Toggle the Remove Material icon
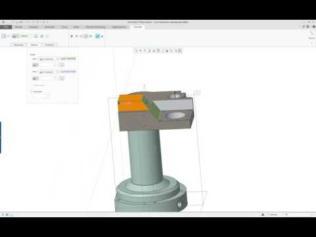This screenshot has height=237, width=316. [42, 36]
